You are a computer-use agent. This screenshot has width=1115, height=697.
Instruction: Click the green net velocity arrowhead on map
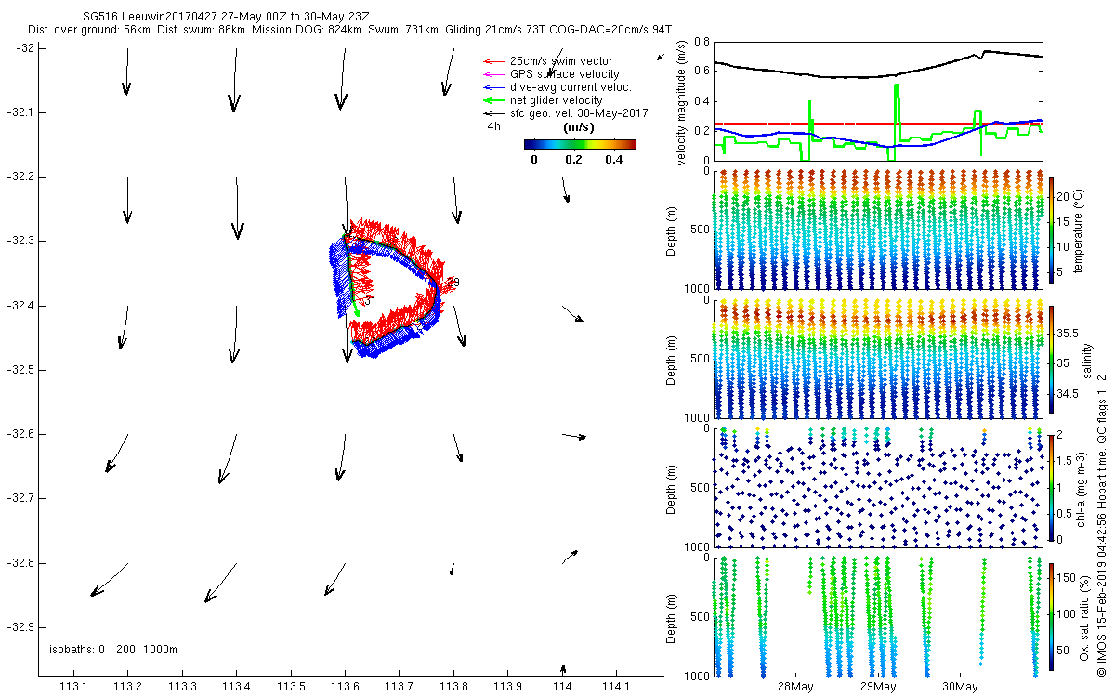point(356,314)
